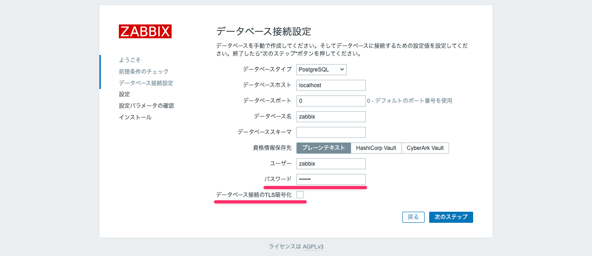Click the ZABBIX logo
This screenshot has height=256, width=592.
coord(145,31)
